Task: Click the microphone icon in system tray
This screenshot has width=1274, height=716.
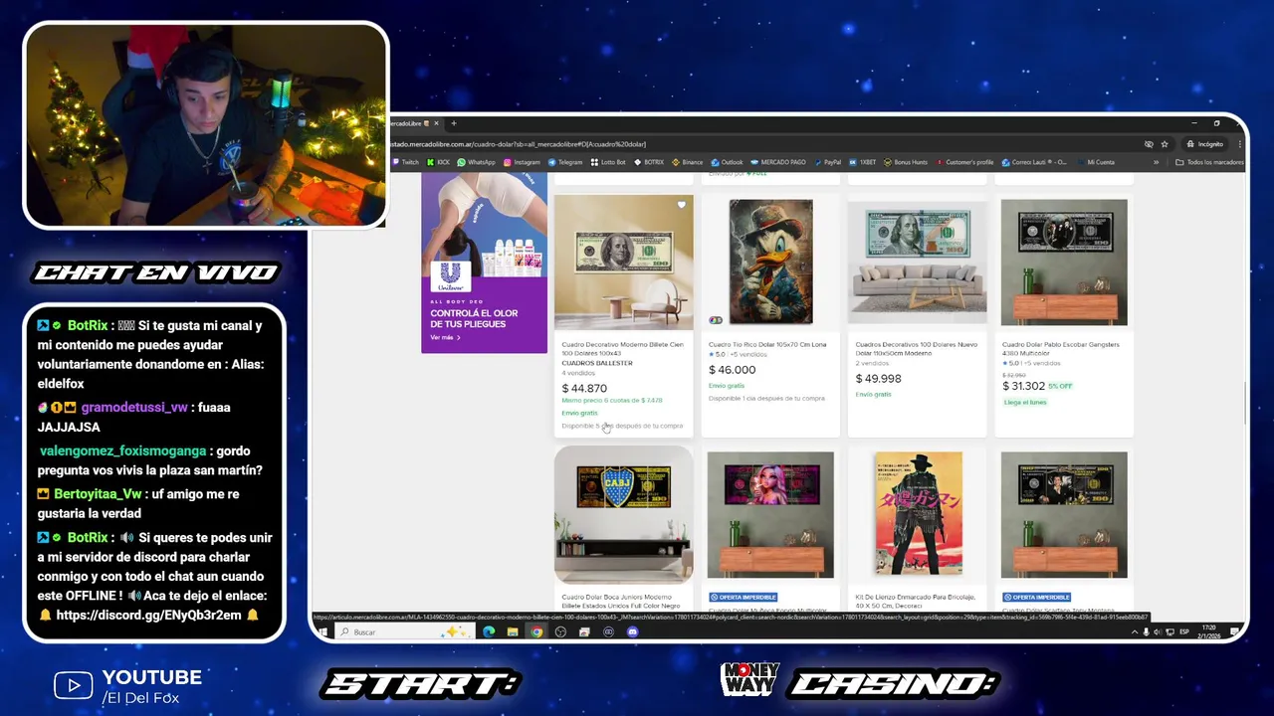Action: [1146, 631]
